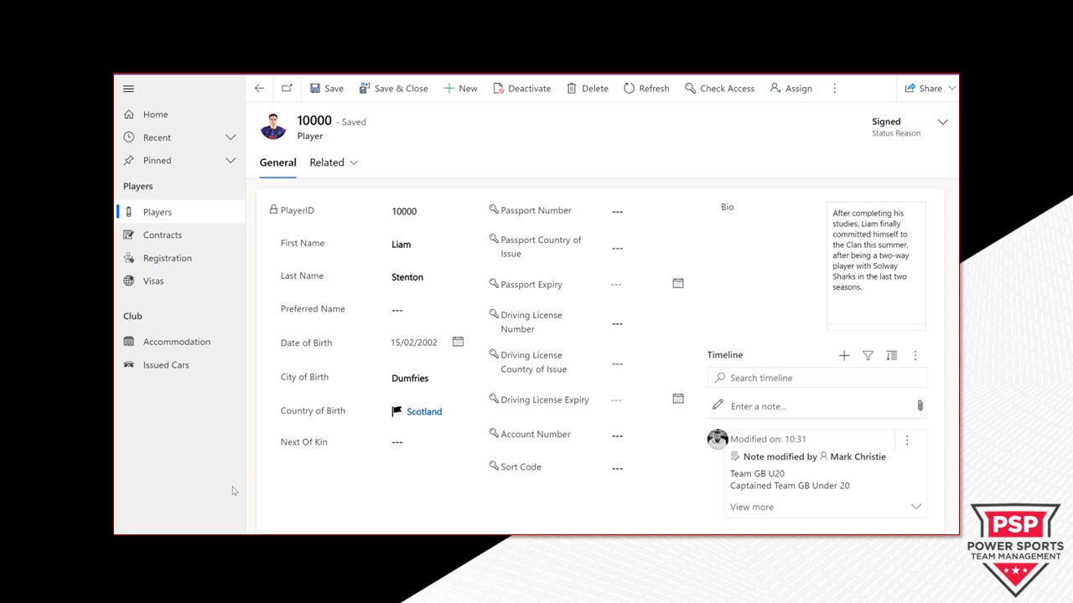The width and height of the screenshot is (1073, 603).
Task: Create a New record
Action: coord(460,88)
